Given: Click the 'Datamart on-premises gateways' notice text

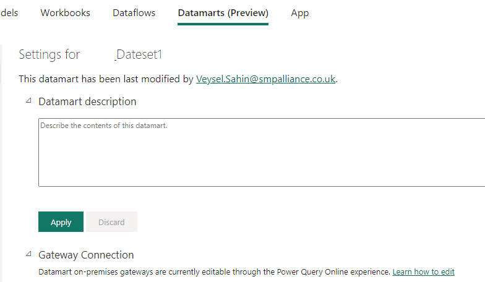Looking at the screenshot, I should (x=214, y=272).
